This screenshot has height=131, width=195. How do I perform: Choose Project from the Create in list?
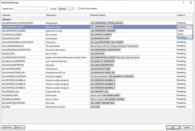[x=185, y=31]
